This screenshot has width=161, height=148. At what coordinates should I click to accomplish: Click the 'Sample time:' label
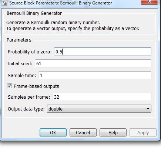coord(22,75)
